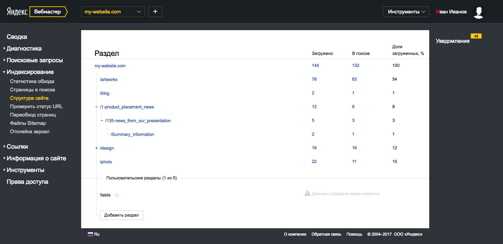Select Структура сайта menu item
This screenshot has height=244, width=503.
point(29,98)
